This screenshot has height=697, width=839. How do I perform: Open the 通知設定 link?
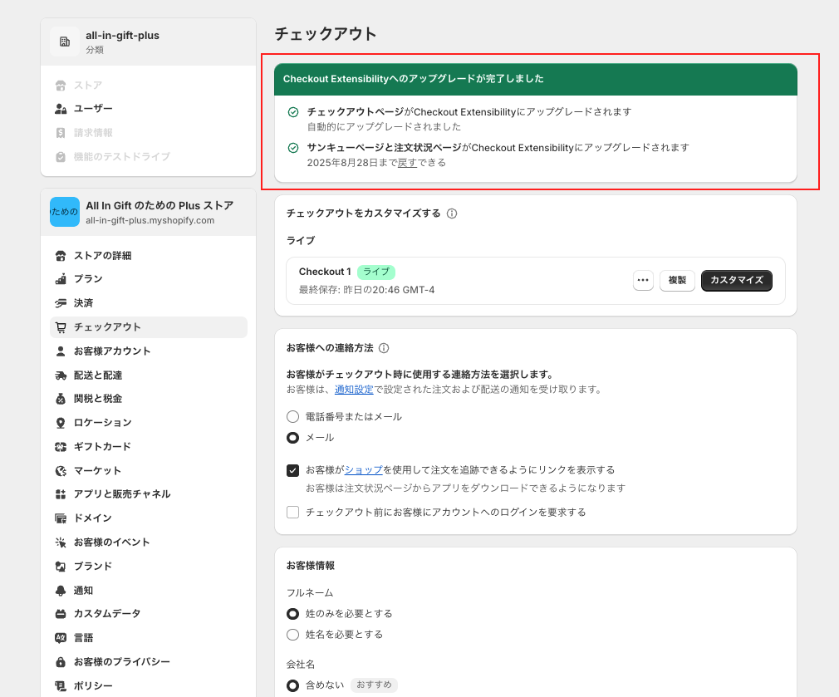click(x=353, y=390)
